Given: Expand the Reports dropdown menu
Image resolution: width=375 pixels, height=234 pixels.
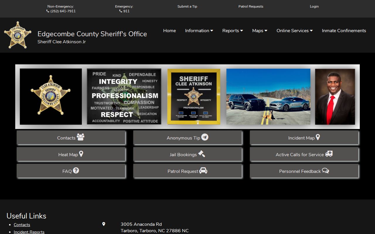Looking at the screenshot, I should click(233, 31).
